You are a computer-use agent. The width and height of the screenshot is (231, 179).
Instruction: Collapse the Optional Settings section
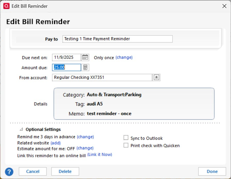(x=21, y=129)
